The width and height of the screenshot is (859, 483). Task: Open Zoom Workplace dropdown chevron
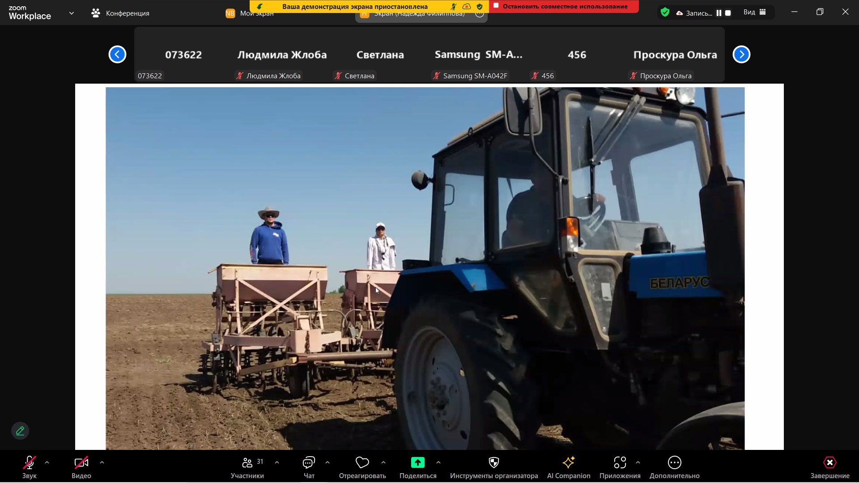click(72, 13)
